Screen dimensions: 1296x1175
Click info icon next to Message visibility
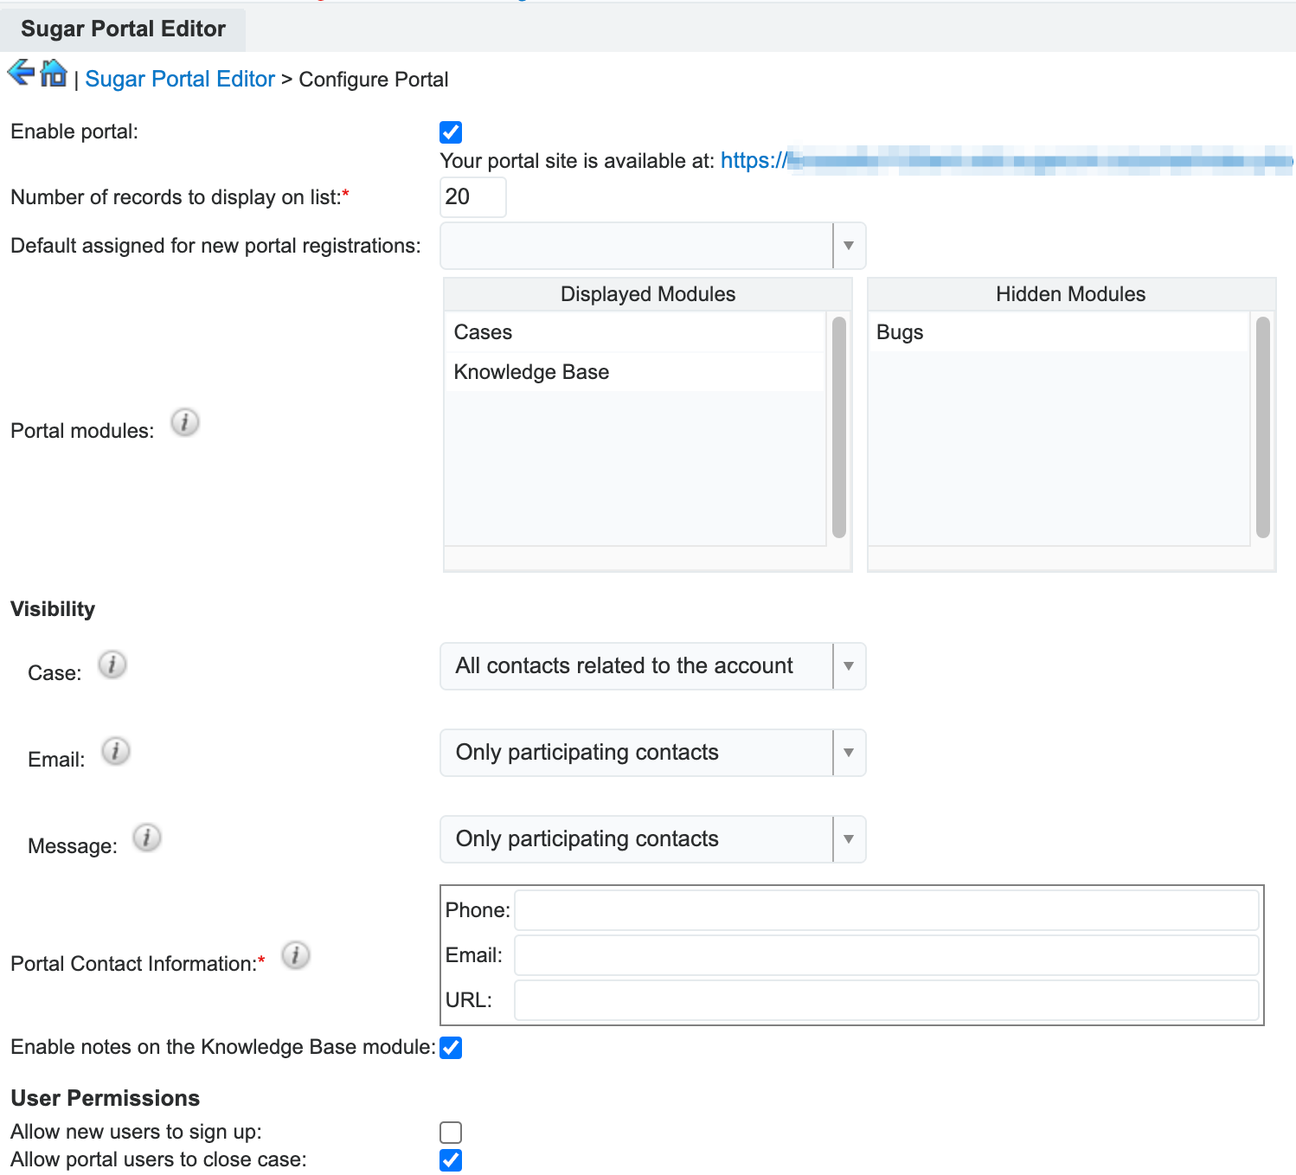coord(147,838)
